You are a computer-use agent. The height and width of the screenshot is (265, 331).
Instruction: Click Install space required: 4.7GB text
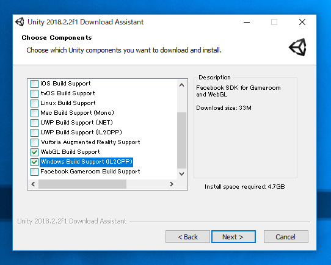(x=245, y=187)
